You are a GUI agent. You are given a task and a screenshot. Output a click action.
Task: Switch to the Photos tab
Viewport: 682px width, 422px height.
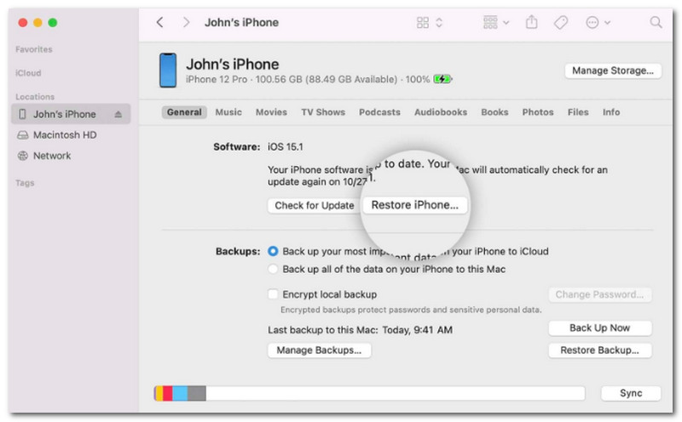(x=538, y=112)
